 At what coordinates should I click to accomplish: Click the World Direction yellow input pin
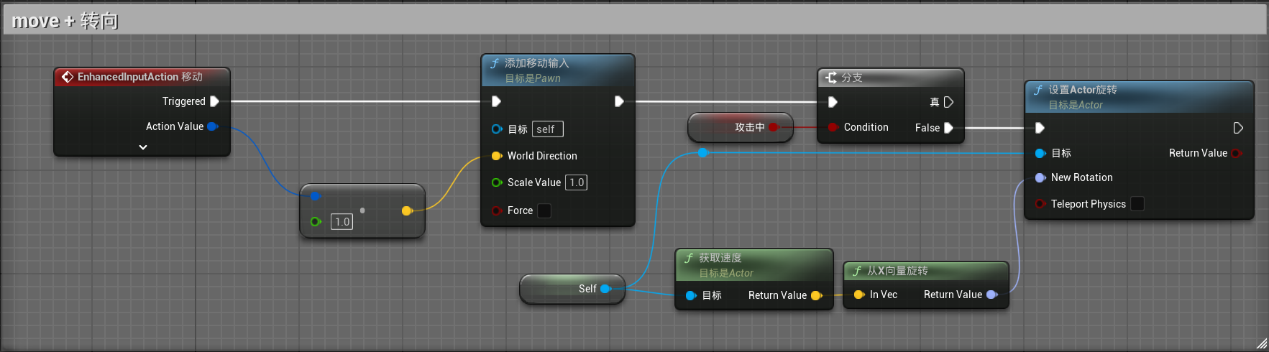496,156
